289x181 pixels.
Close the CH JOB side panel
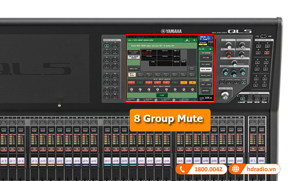pos(210,49)
